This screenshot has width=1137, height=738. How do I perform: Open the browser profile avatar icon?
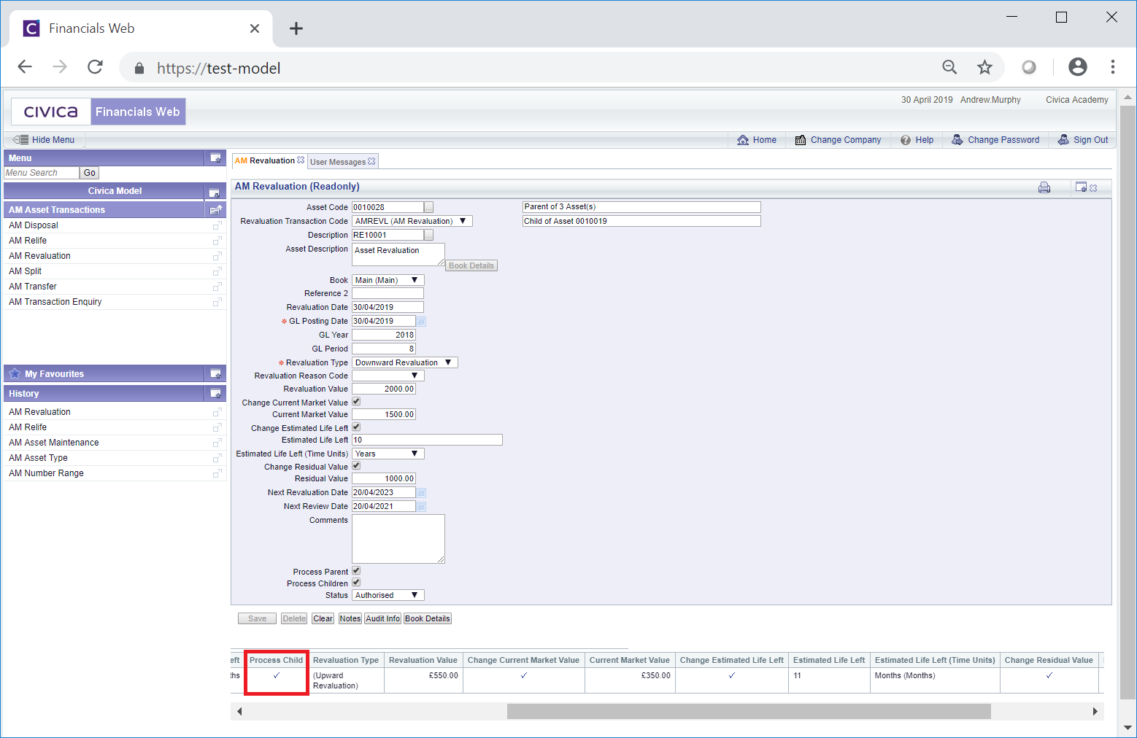pos(1077,67)
